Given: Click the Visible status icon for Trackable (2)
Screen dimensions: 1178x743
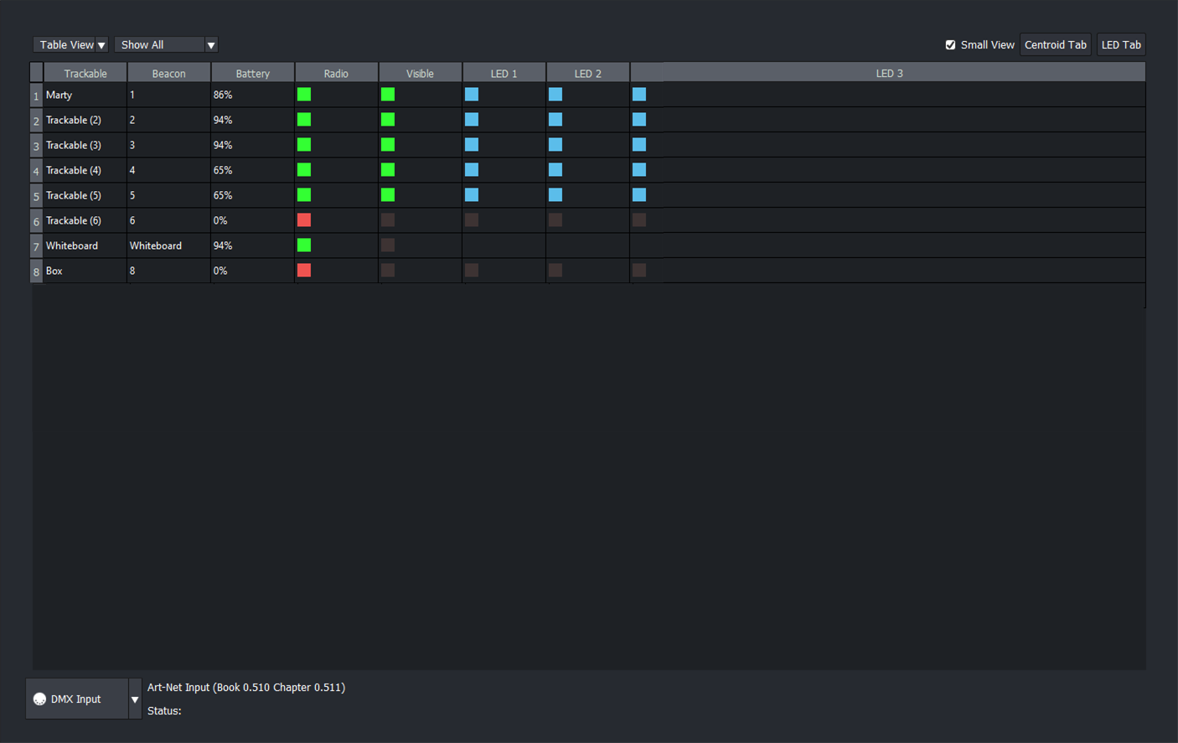Looking at the screenshot, I should pyautogui.click(x=387, y=119).
